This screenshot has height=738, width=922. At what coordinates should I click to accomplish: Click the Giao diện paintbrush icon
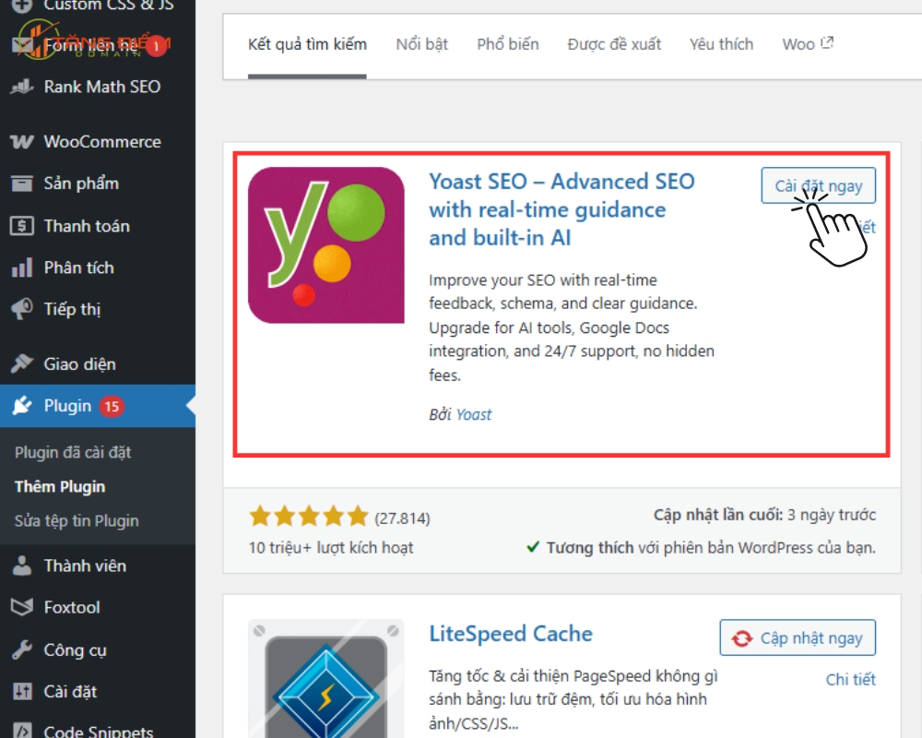22,364
